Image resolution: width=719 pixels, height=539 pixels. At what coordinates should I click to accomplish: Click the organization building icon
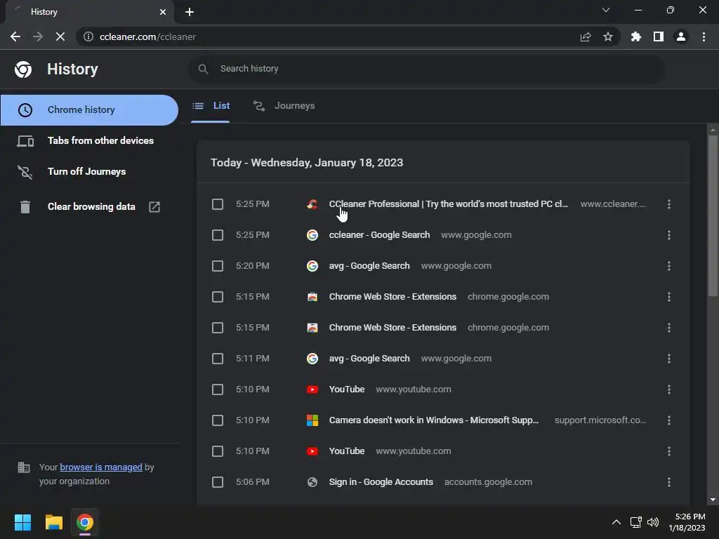(23, 467)
